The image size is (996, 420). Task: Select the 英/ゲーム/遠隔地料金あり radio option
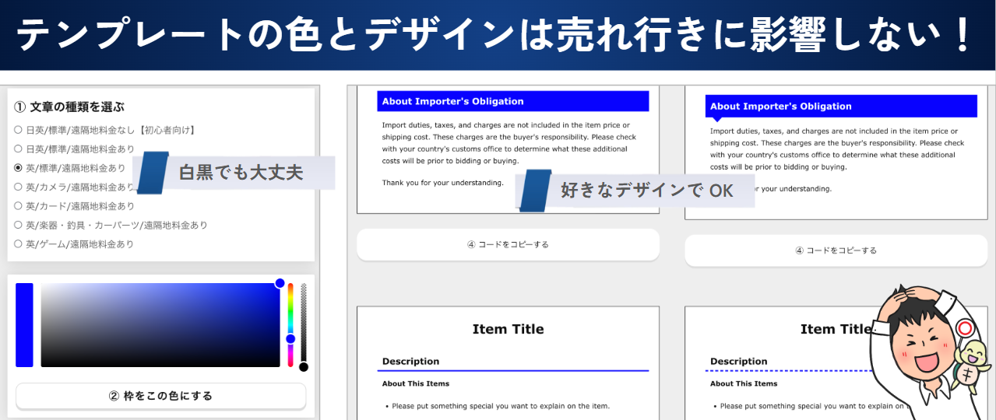pos(18,244)
